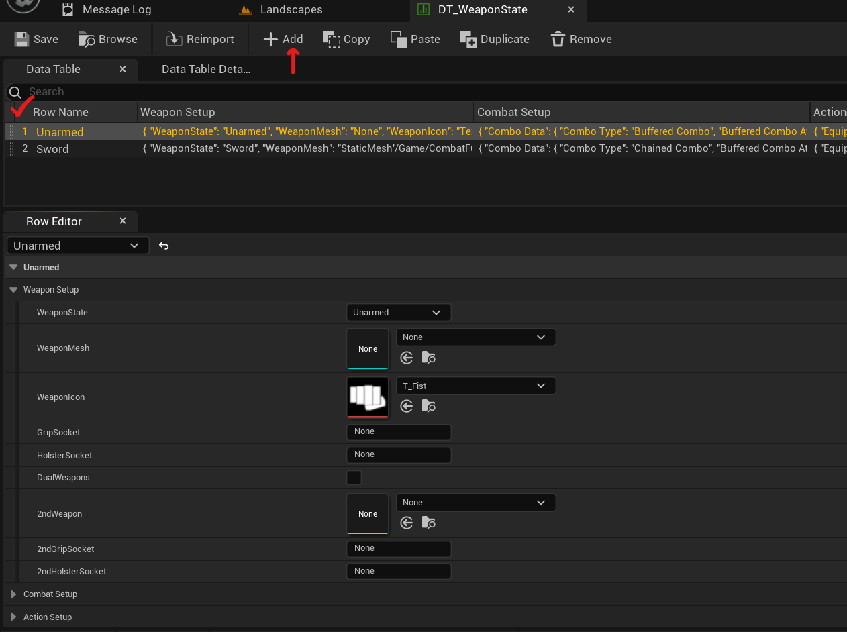Click the browse icon beside 2ndWeapon
847x632 pixels.
[428, 523]
